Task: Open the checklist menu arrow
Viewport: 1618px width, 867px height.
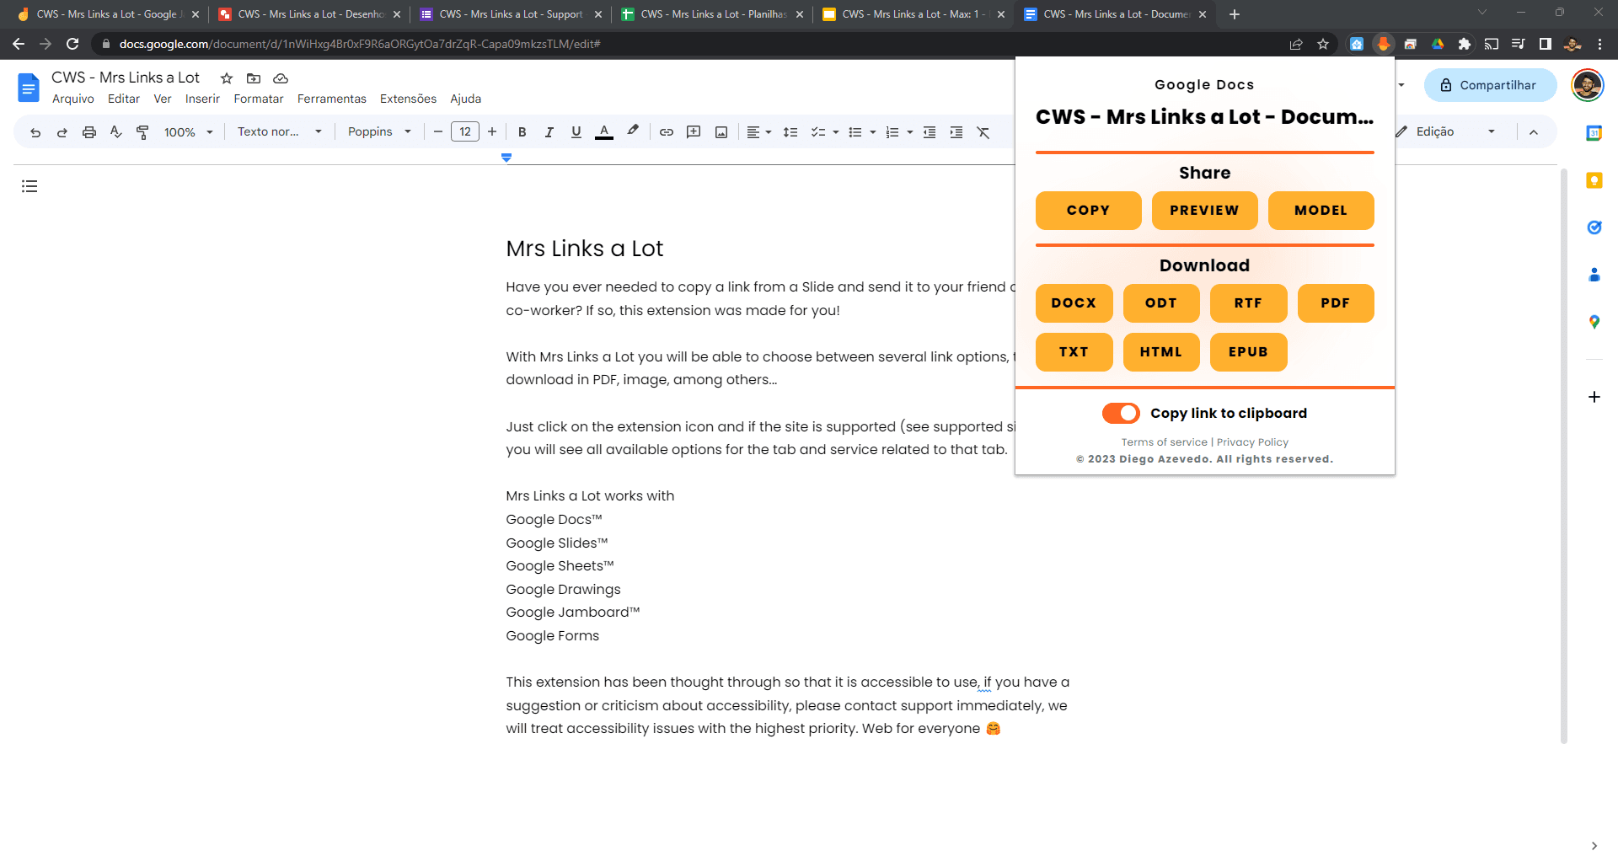Action: 836,132
